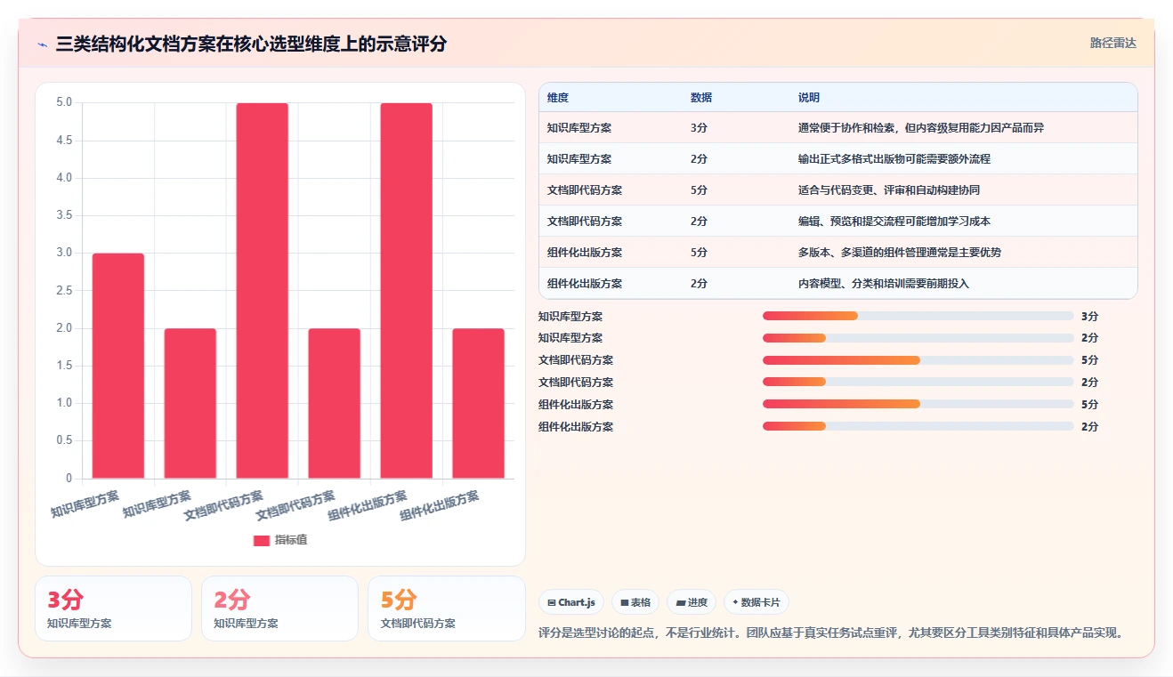
Task: Click the 3分 cell in the table
Action: point(700,128)
